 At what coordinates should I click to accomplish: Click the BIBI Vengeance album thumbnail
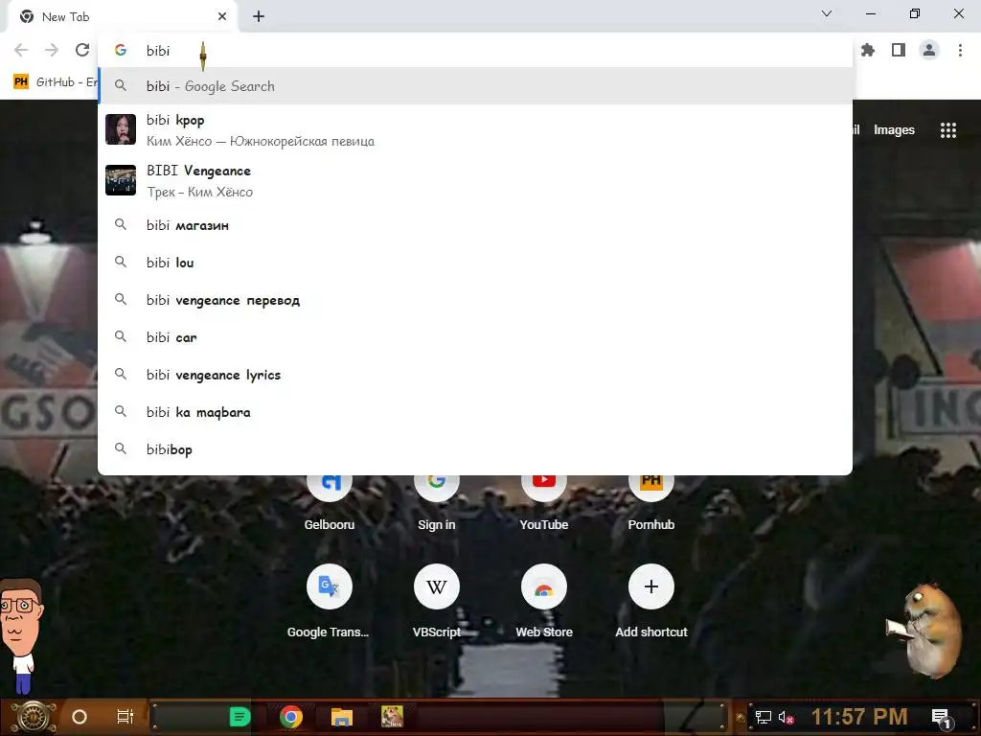click(x=121, y=180)
